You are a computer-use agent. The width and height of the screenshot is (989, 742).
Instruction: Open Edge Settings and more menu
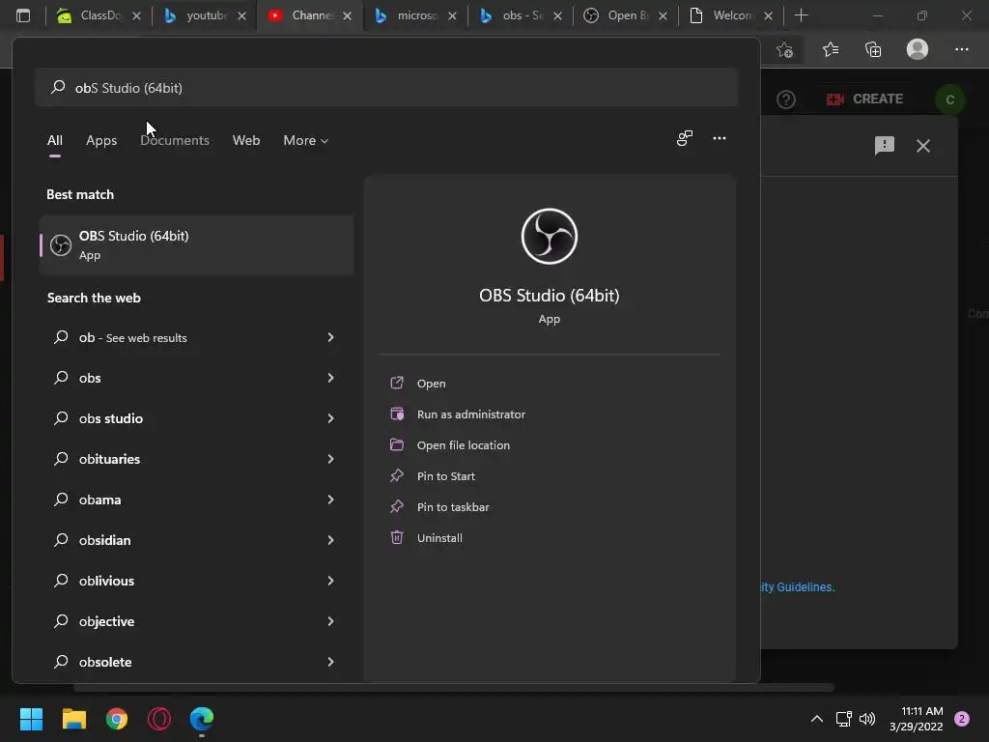pyautogui.click(x=961, y=49)
